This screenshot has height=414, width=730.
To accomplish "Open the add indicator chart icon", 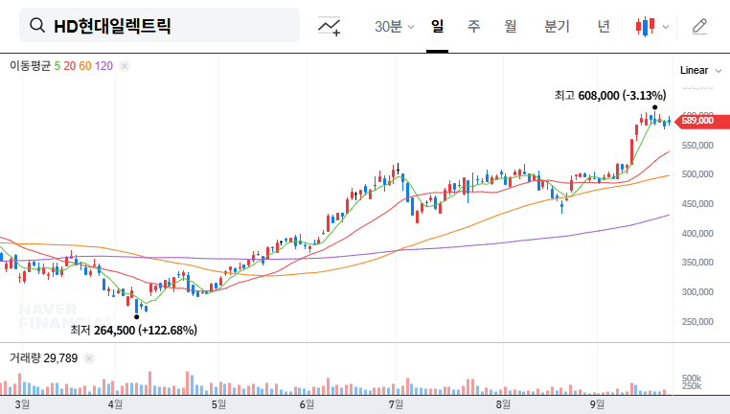I will (x=330, y=26).
